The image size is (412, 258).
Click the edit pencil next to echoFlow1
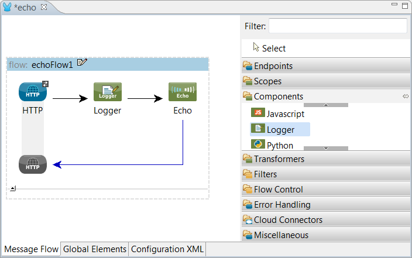(82, 63)
